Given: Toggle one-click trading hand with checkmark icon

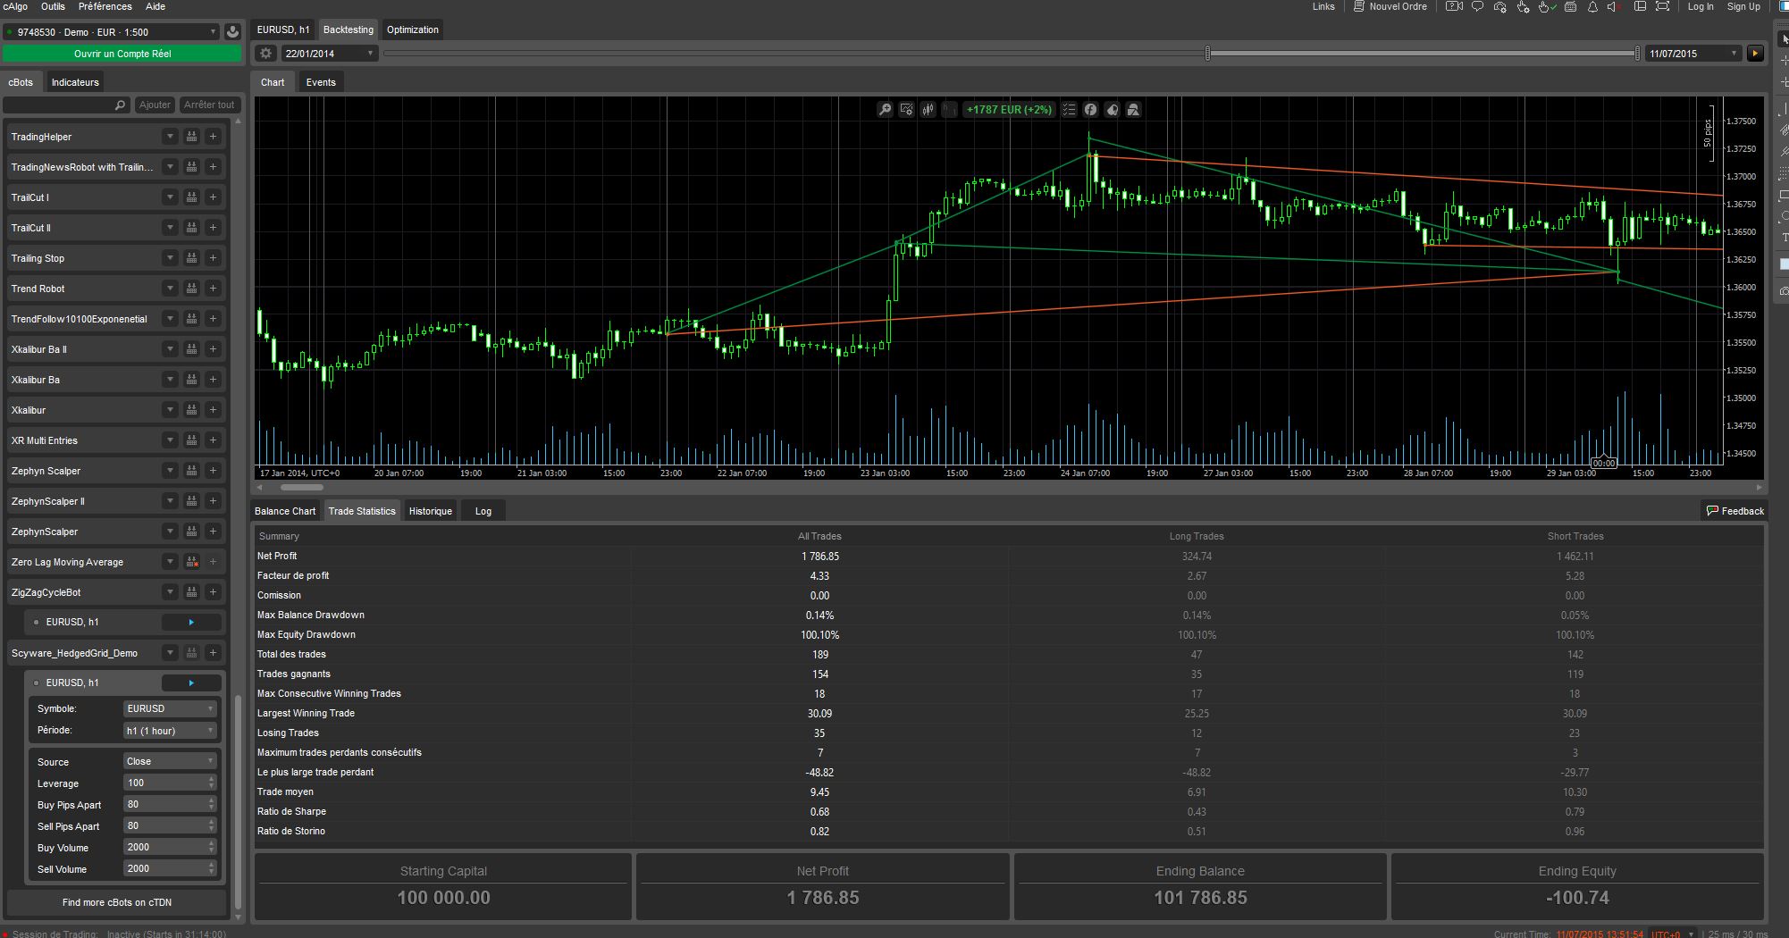Looking at the screenshot, I should (x=1548, y=6).
